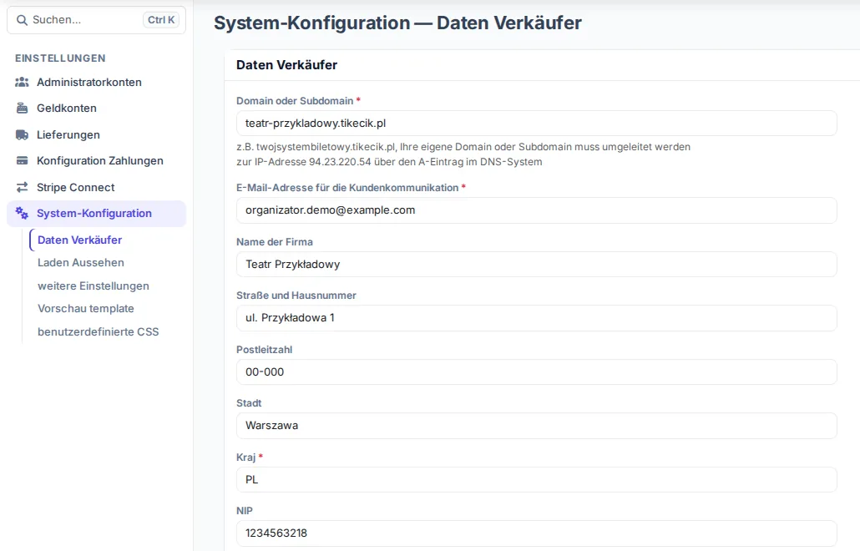The height and width of the screenshot is (551, 860).
Task: Click the EINSTELLUNGEN section heading
Action: click(x=60, y=58)
